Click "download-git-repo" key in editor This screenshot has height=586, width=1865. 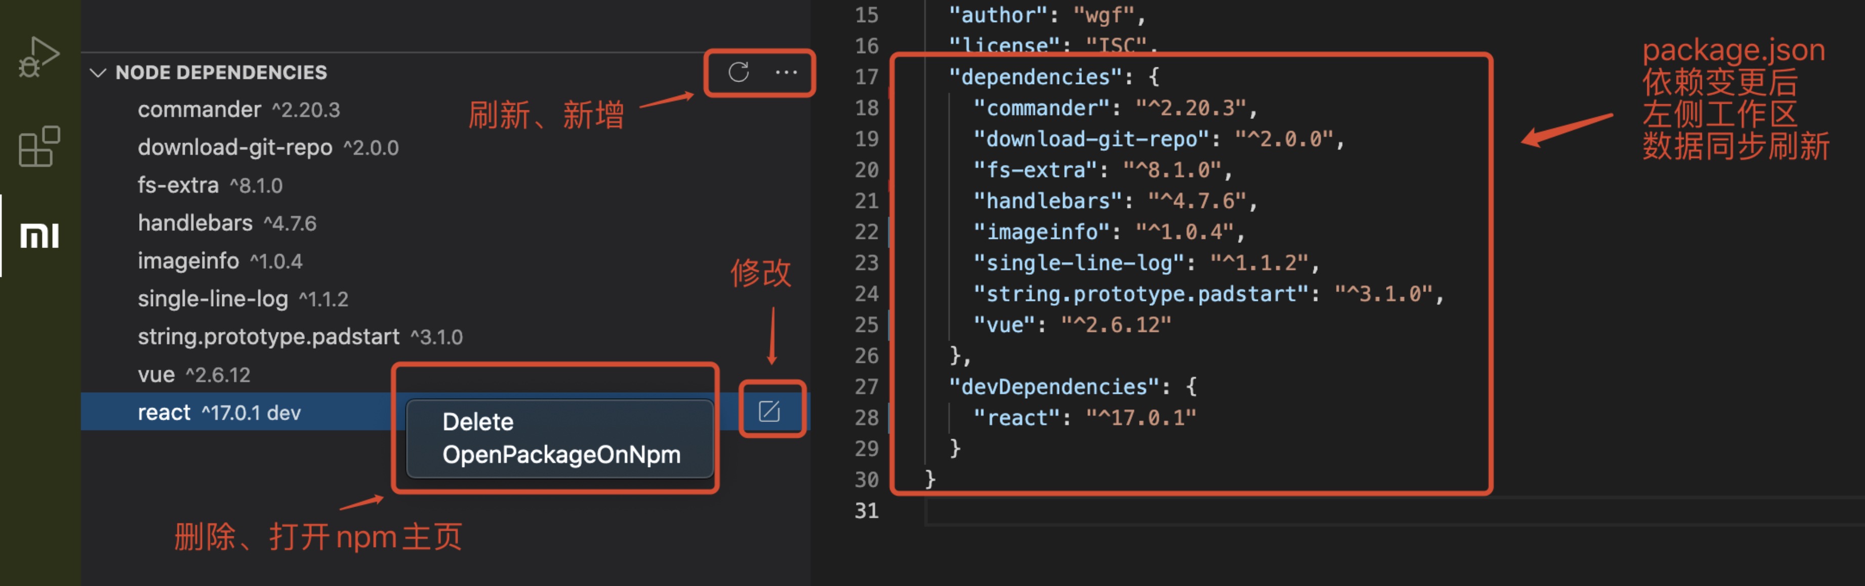pyautogui.click(x=1092, y=139)
